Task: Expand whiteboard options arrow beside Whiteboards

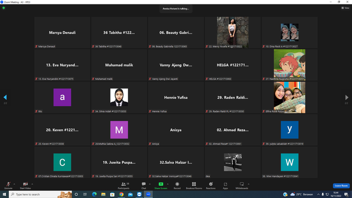Action: [249, 184]
